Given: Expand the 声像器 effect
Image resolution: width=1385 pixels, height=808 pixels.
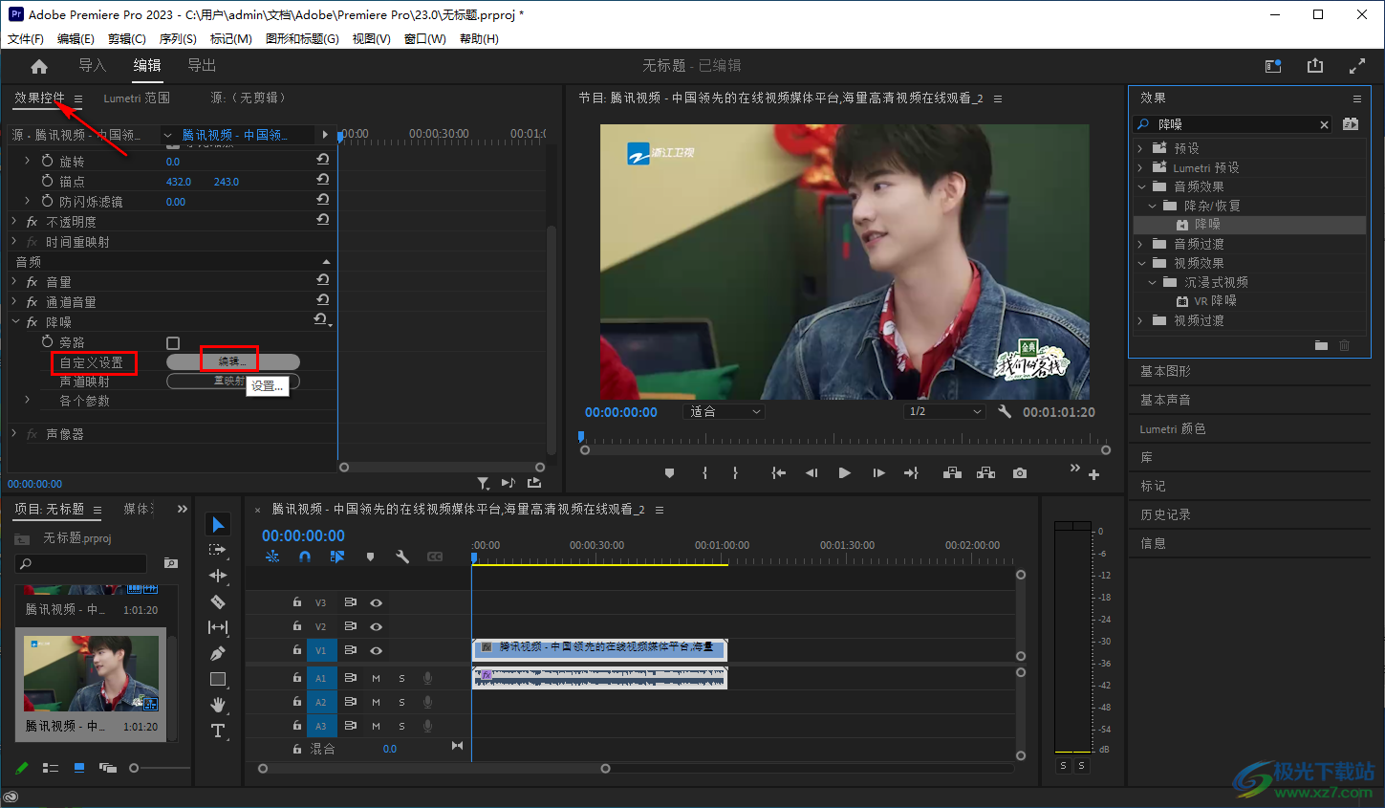Looking at the screenshot, I should coord(14,433).
